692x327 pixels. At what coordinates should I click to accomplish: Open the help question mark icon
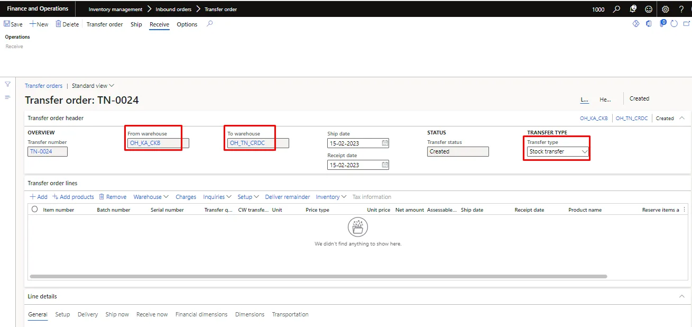click(681, 9)
